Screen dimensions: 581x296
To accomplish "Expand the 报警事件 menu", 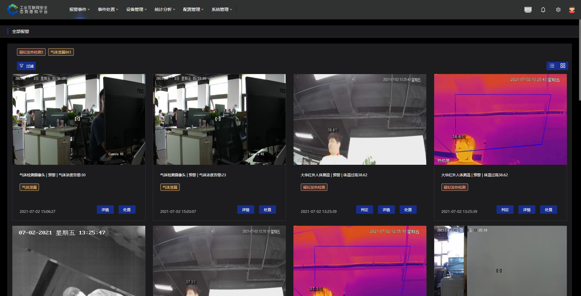I will pyautogui.click(x=79, y=9).
